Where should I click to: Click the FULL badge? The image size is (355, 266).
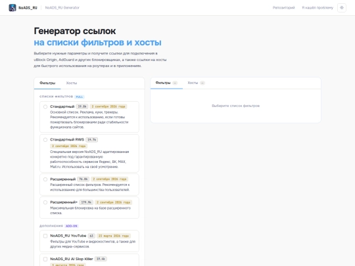(x=80, y=97)
